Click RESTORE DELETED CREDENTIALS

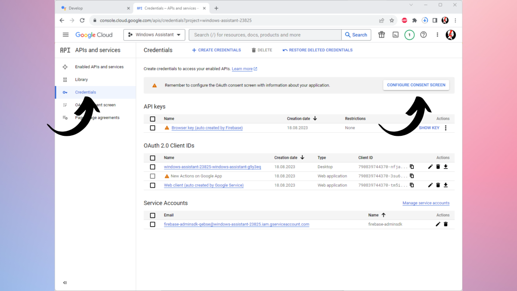[318, 50]
